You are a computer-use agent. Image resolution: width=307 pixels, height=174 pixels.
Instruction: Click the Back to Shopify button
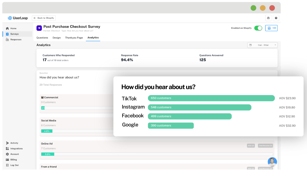tap(44, 18)
